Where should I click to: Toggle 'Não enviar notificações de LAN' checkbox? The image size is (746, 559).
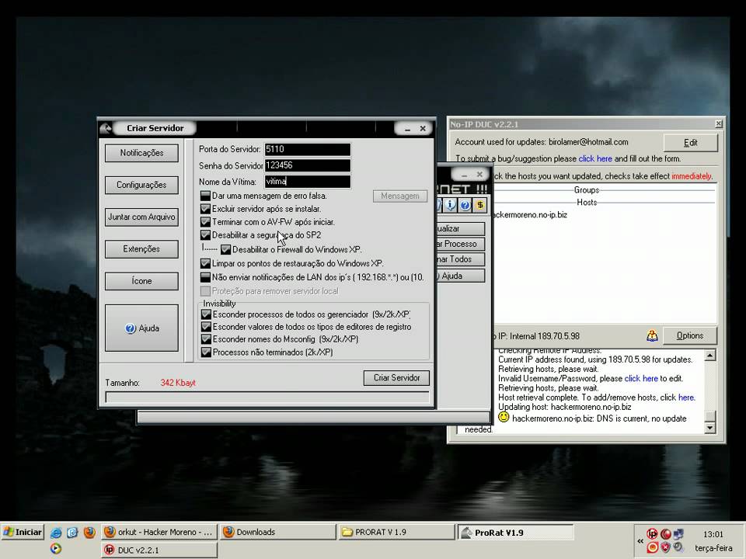click(205, 277)
